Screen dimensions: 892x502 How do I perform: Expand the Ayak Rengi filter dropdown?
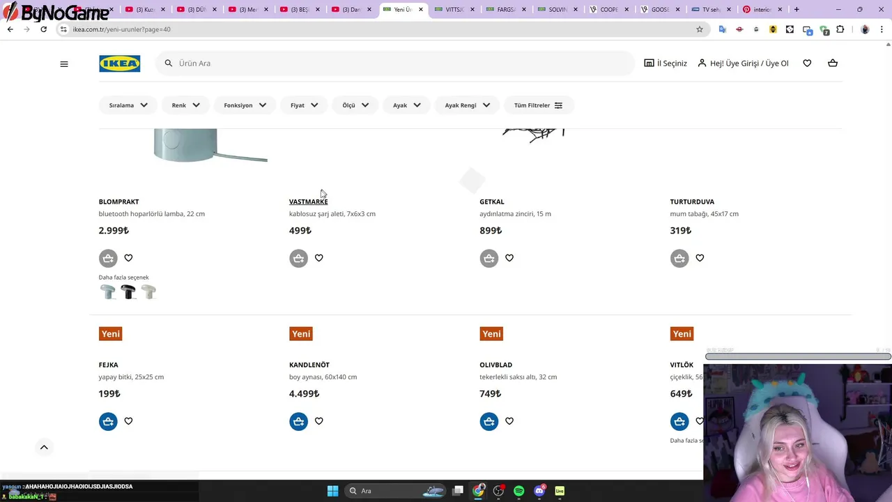click(467, 105)
